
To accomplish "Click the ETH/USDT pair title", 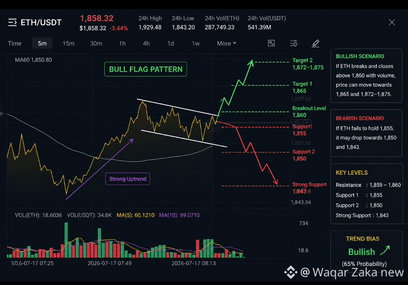I will (41, 22).
